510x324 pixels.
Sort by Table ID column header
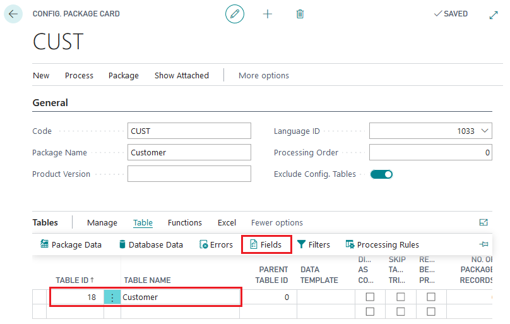pyautogui.click(x=75, y=280)
